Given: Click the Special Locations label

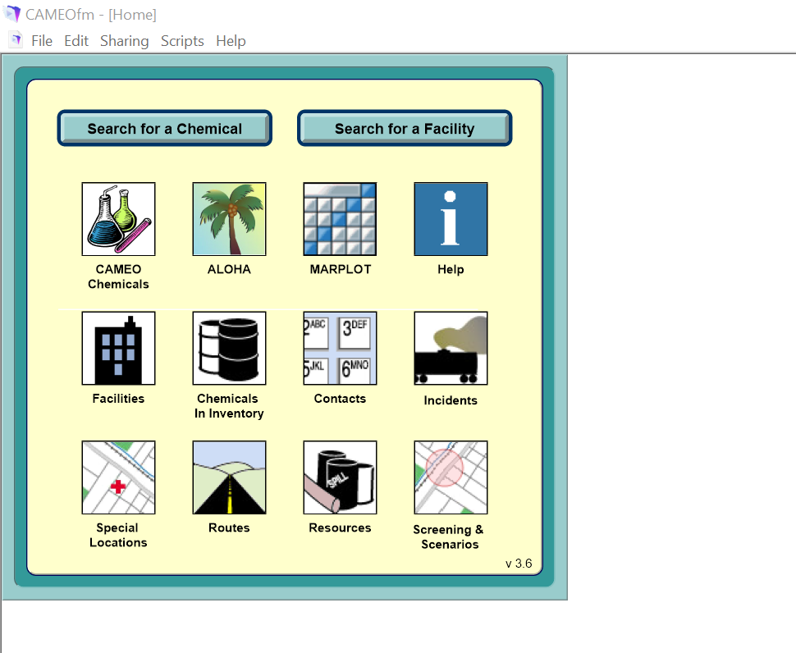Looking at the screenshot, I should pyautogui.click(x=118, y=536).
